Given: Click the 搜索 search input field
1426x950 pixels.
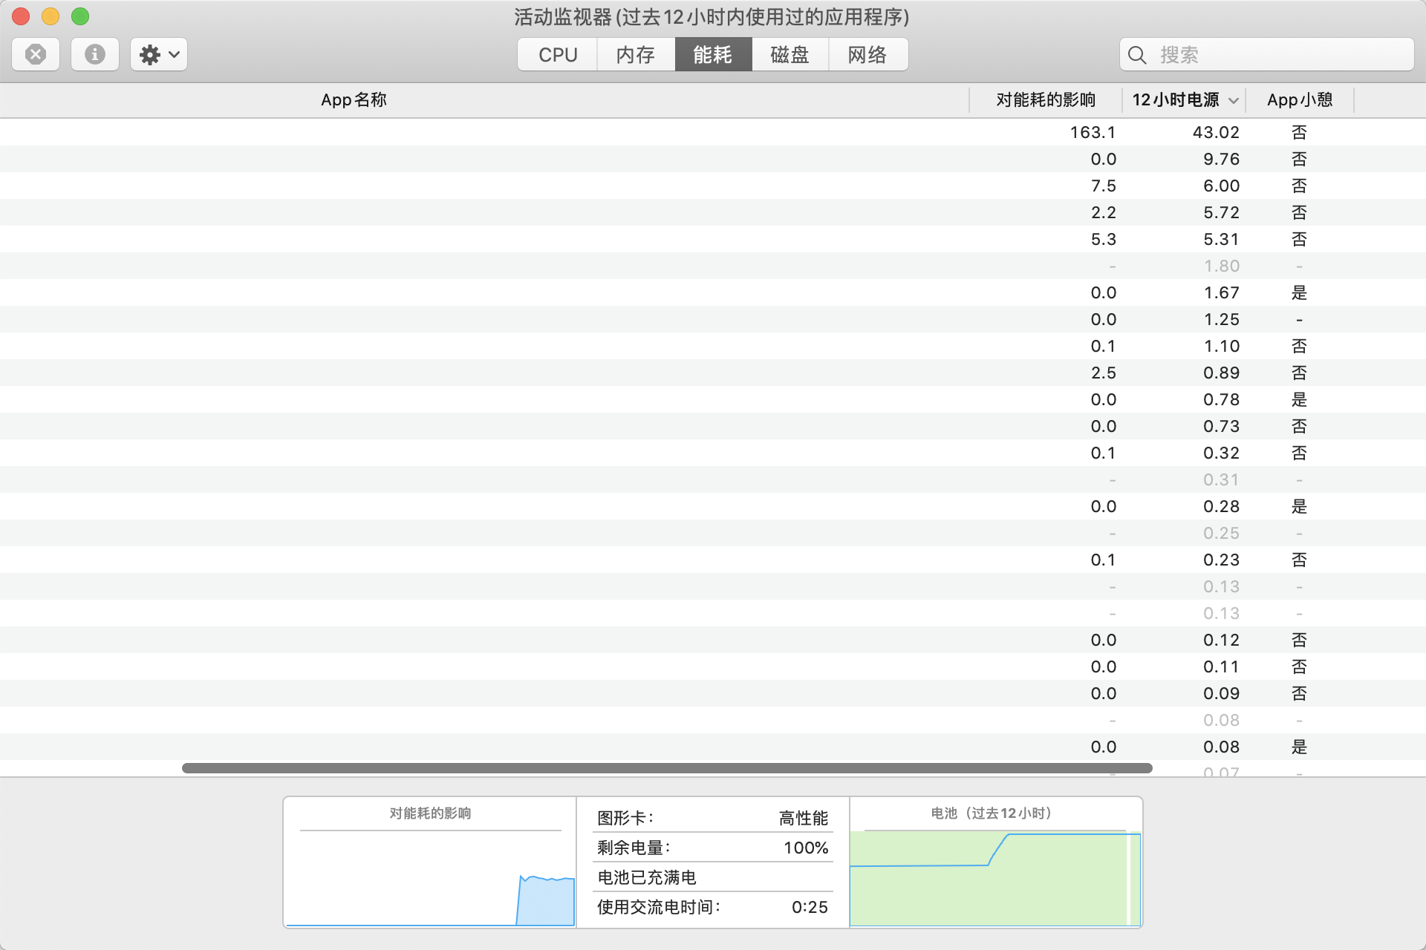Looking at the screenshot, I should [1277, 55].
